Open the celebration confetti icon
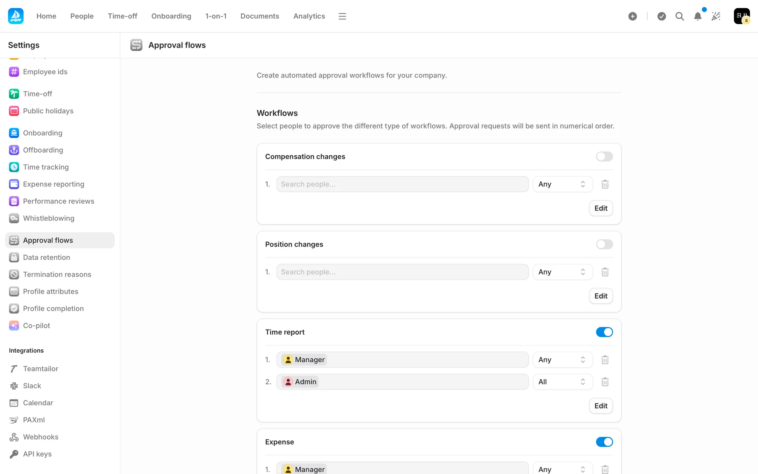Viewport: 758px width, 474px height. [716, 16]
